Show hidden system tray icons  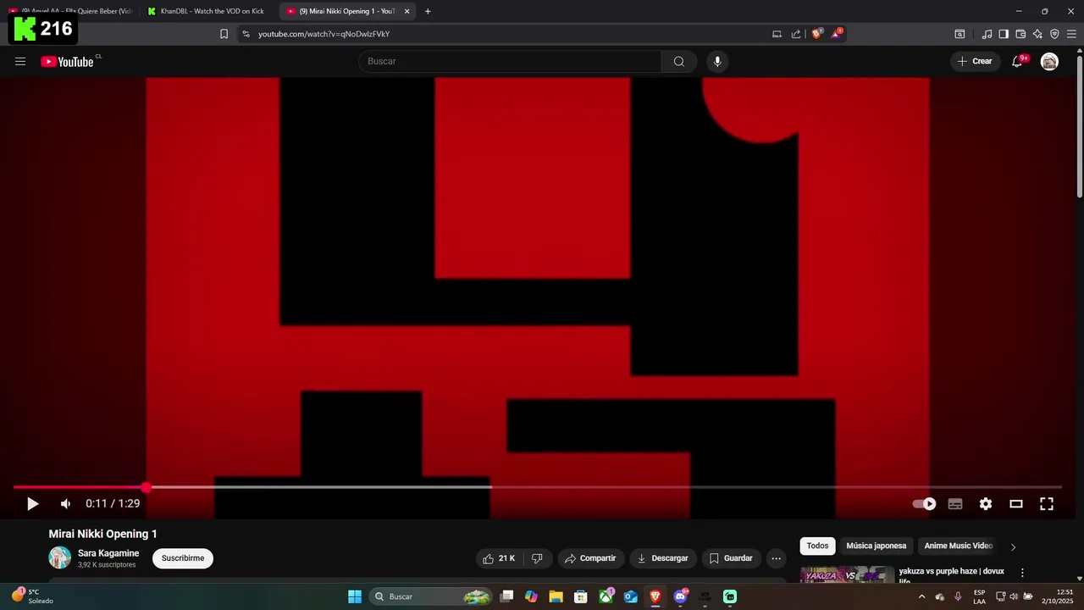point(921,596)
